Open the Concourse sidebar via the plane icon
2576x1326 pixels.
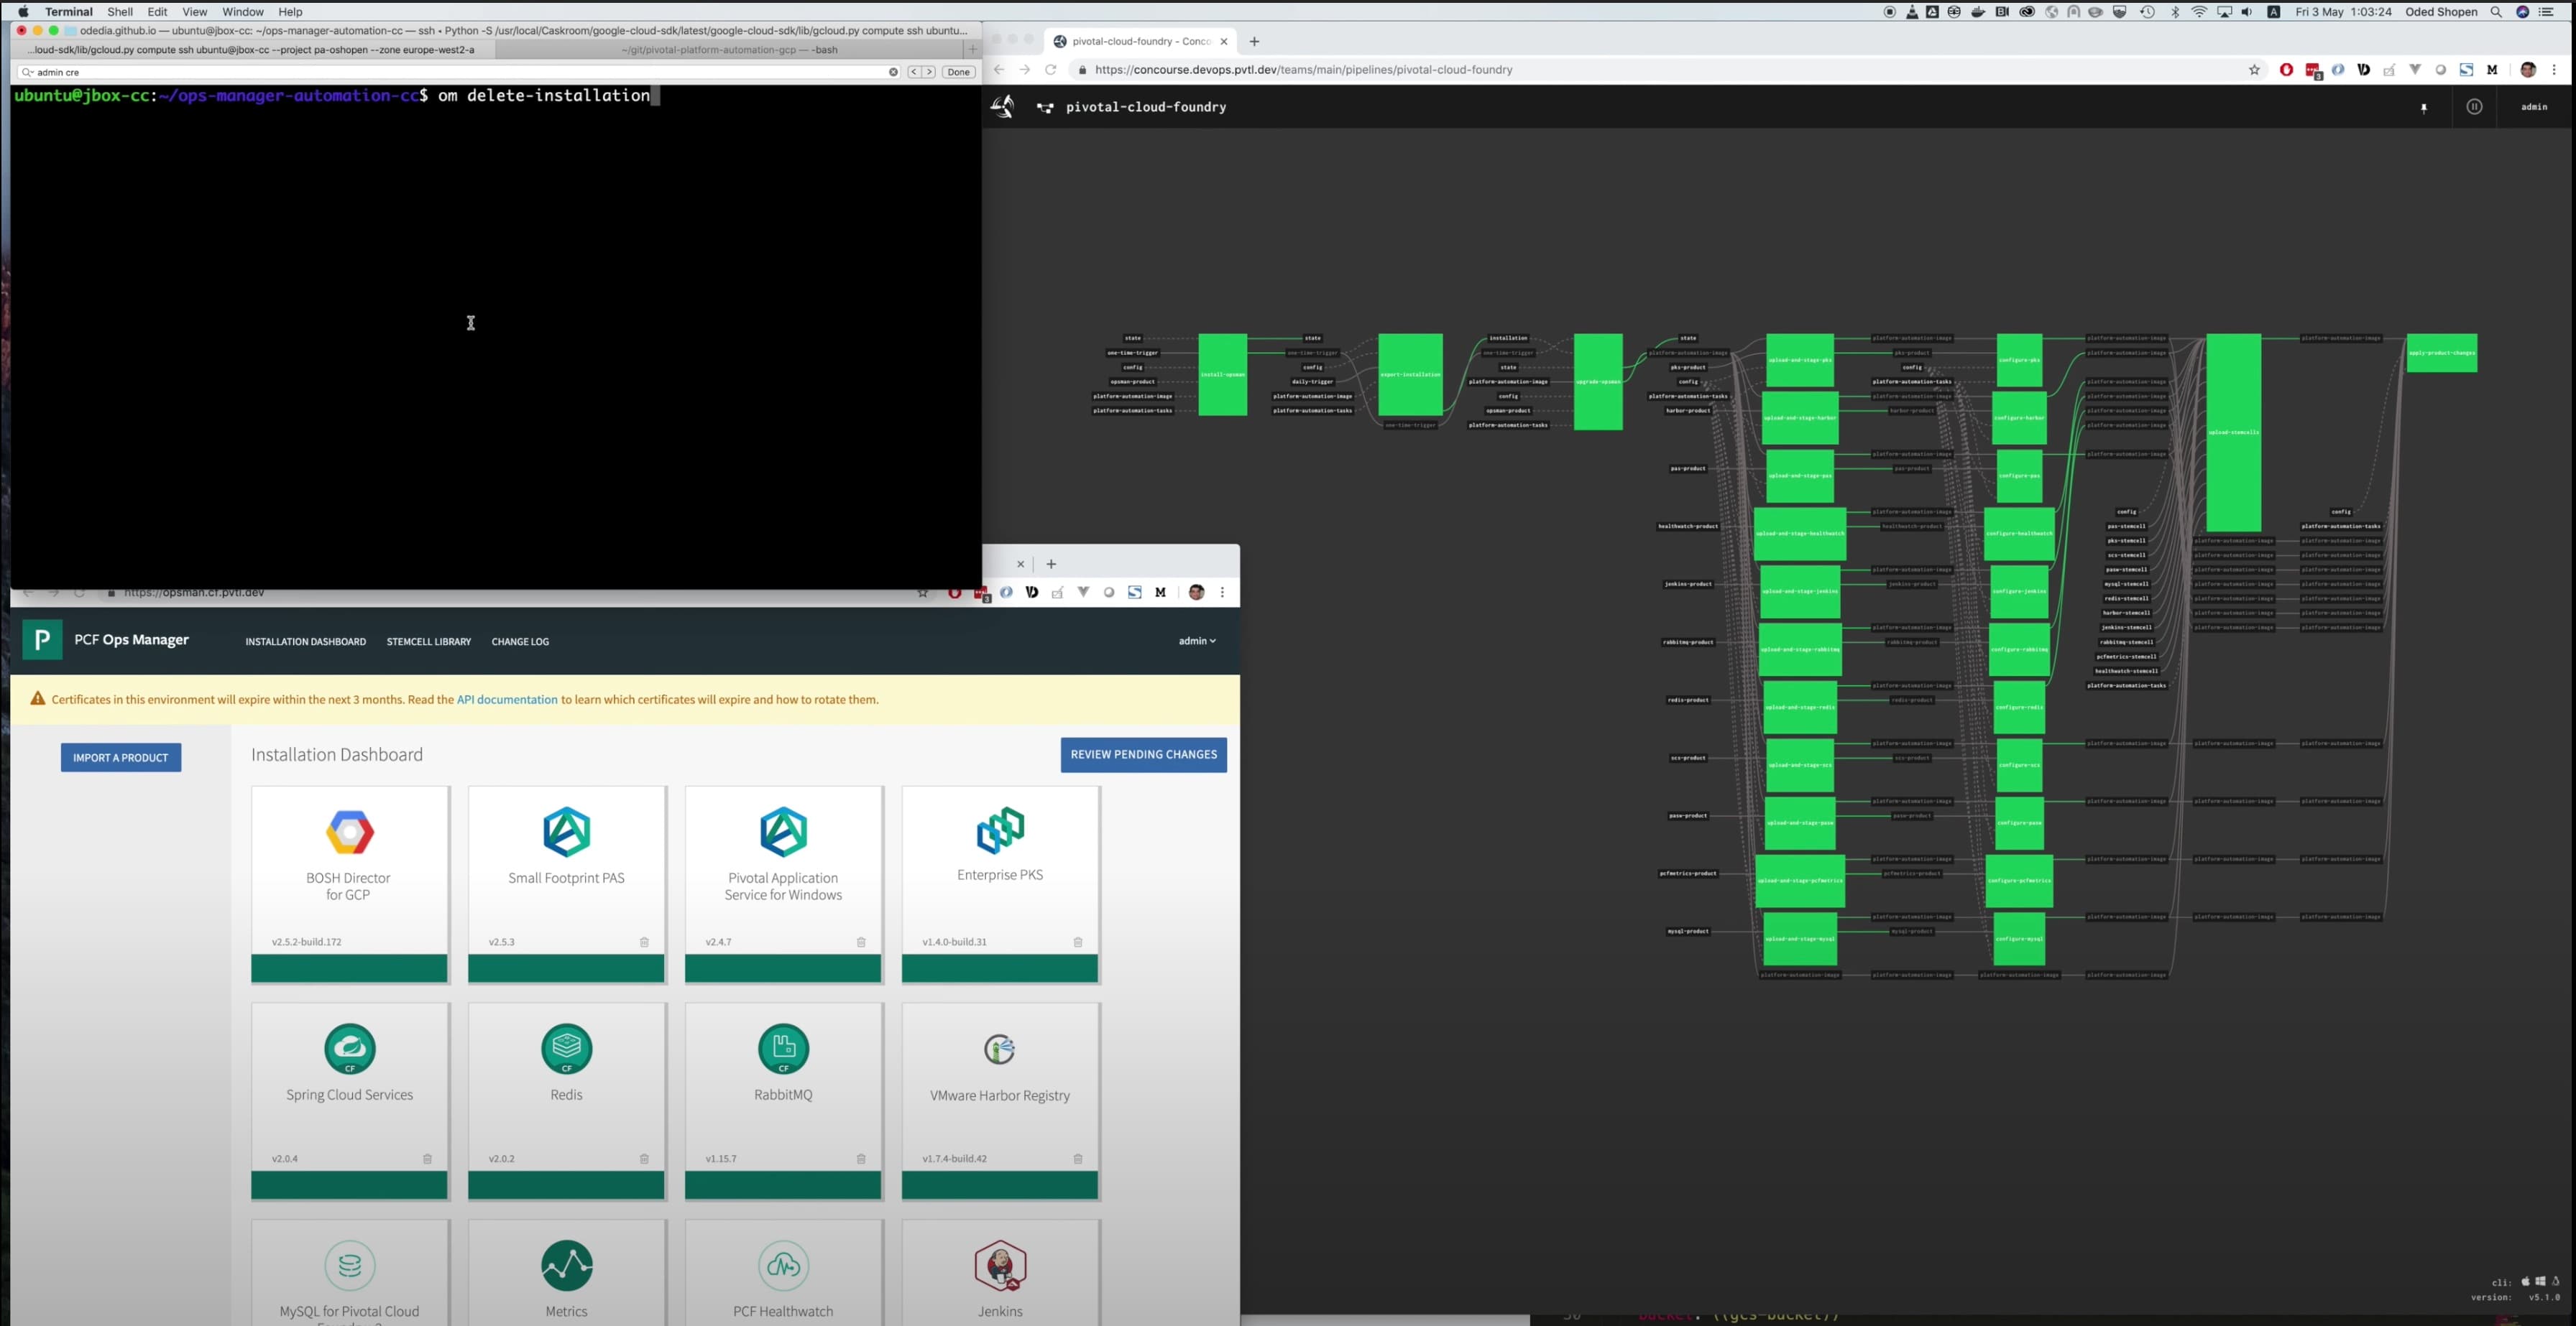[x=1002, y=107]
